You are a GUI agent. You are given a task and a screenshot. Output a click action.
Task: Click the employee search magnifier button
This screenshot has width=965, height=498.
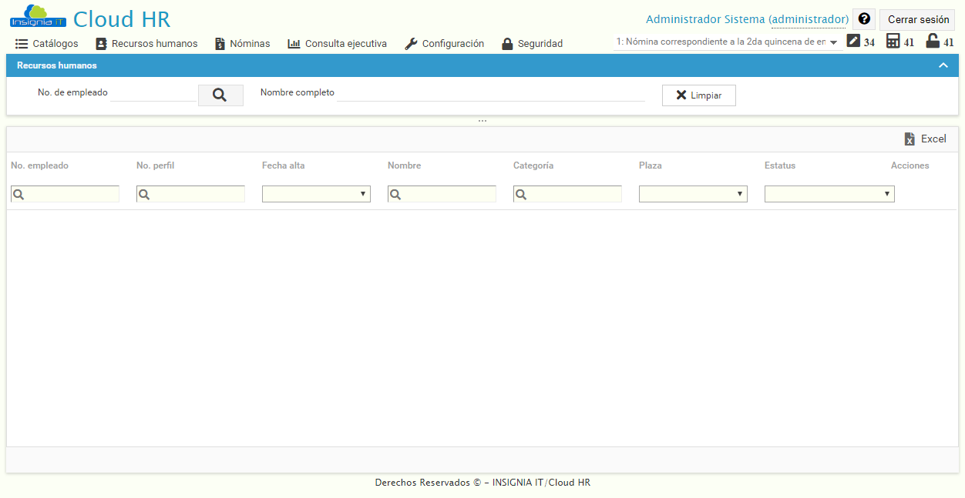tap(220, 95)
